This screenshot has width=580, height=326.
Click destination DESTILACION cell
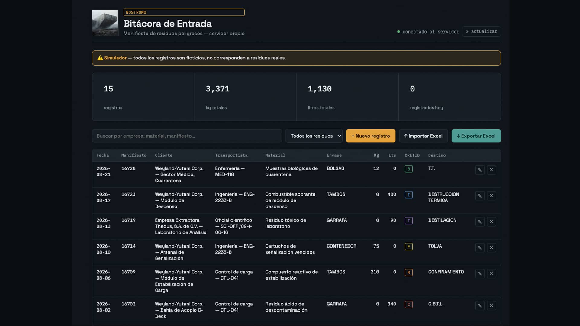[442, 220]
